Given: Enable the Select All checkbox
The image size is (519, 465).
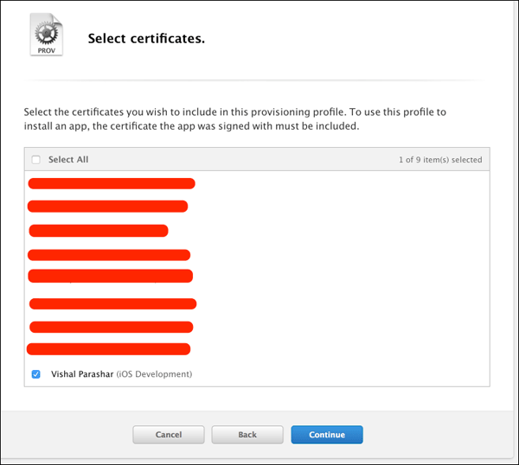Looking at the screenshot, I should [35, 160].
